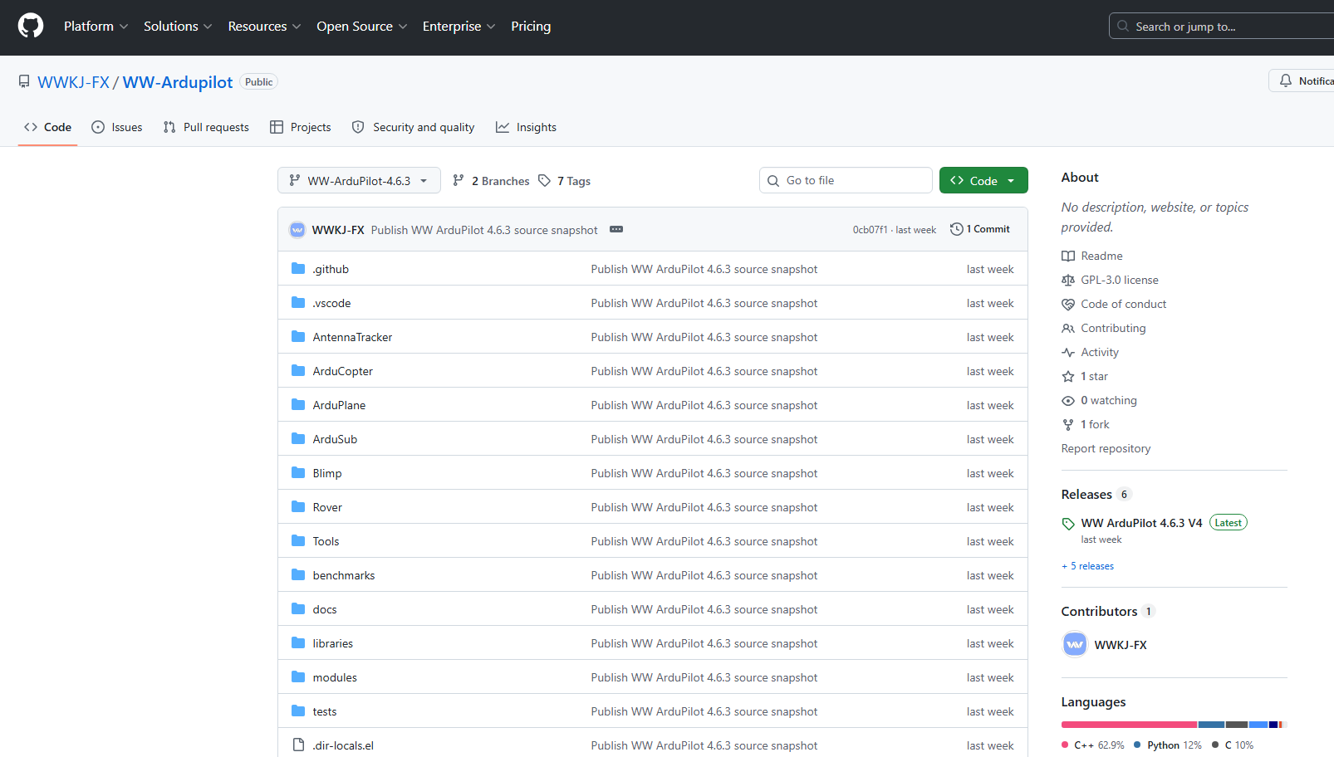Click the modules folder icon
This screenshot has width=1334, height=757.
[x=298, y=676]
